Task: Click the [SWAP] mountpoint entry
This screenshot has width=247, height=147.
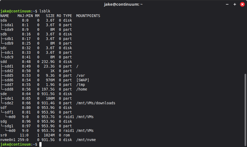Action: pyautogui.click(x=83, y=80)
